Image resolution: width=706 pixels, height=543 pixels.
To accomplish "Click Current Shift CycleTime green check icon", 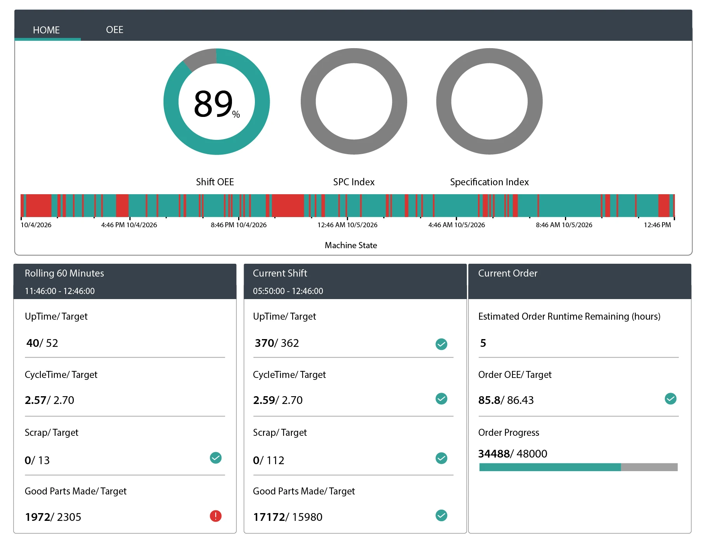I will tap(441, 399).
